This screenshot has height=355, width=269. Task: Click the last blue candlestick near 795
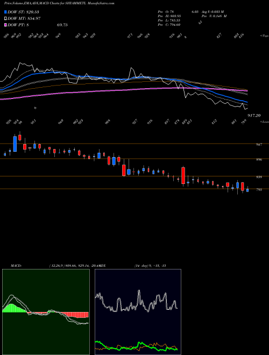pyautogui.click(x=247, y=190)
